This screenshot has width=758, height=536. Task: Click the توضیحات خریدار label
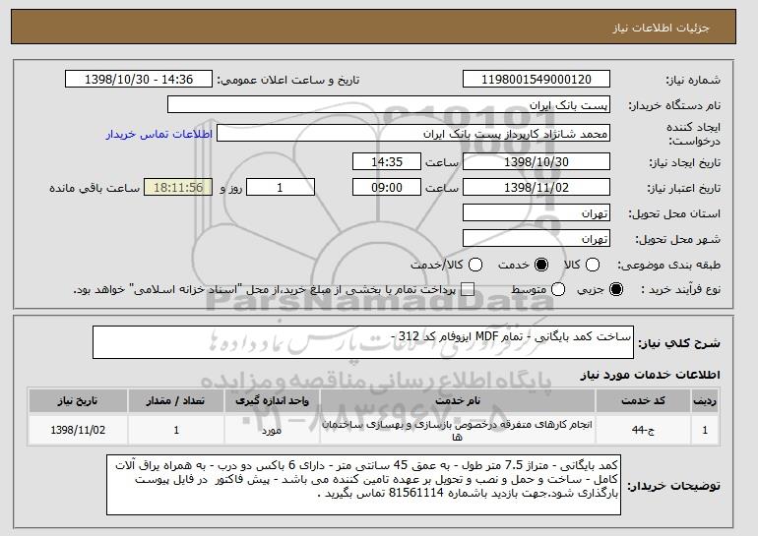[x=673, y=485]
